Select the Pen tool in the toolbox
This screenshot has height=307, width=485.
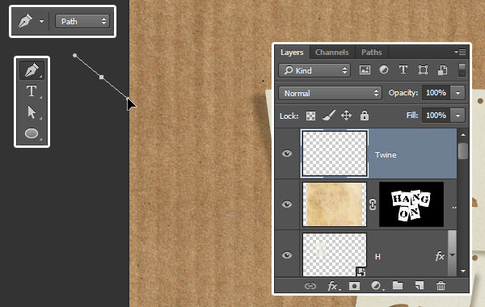coord(32,69)
